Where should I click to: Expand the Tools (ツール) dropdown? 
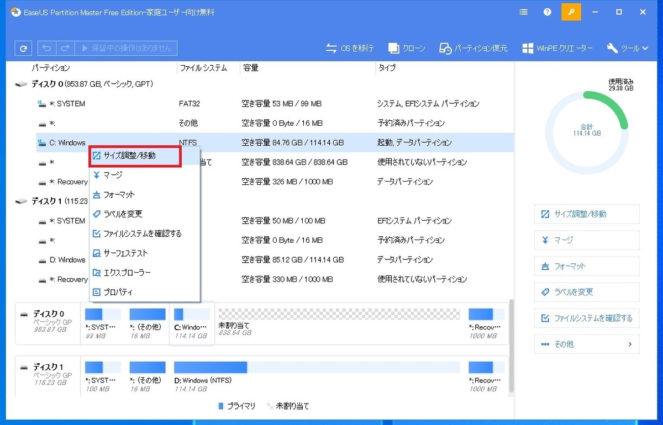(x=628, y=49)
